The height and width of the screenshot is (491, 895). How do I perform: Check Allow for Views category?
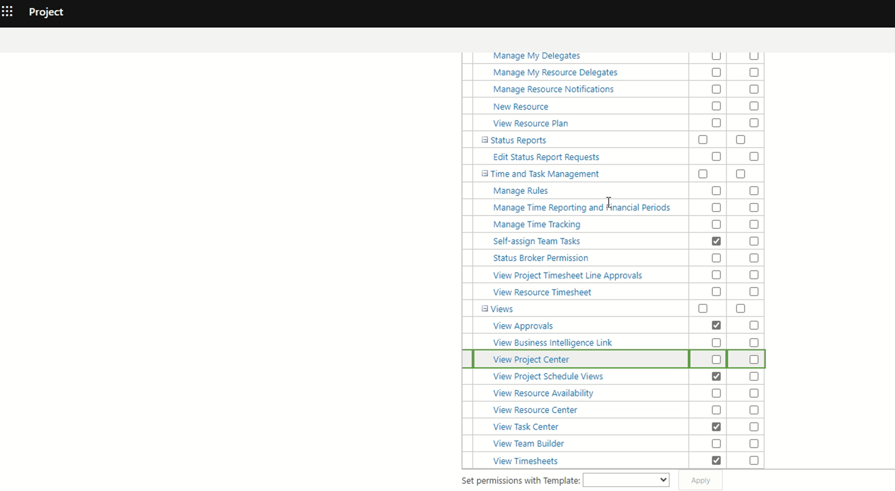coord(703,308)
